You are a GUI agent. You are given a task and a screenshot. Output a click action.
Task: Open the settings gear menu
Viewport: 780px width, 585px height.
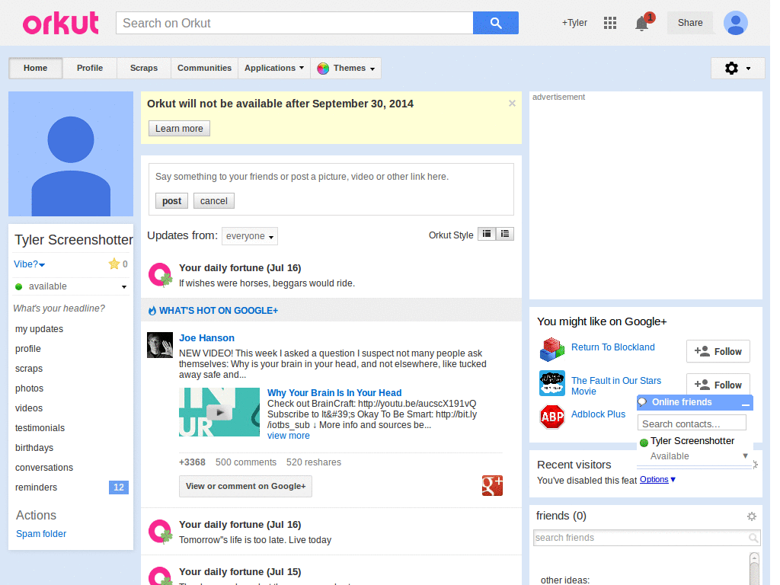tap(737, 68)
